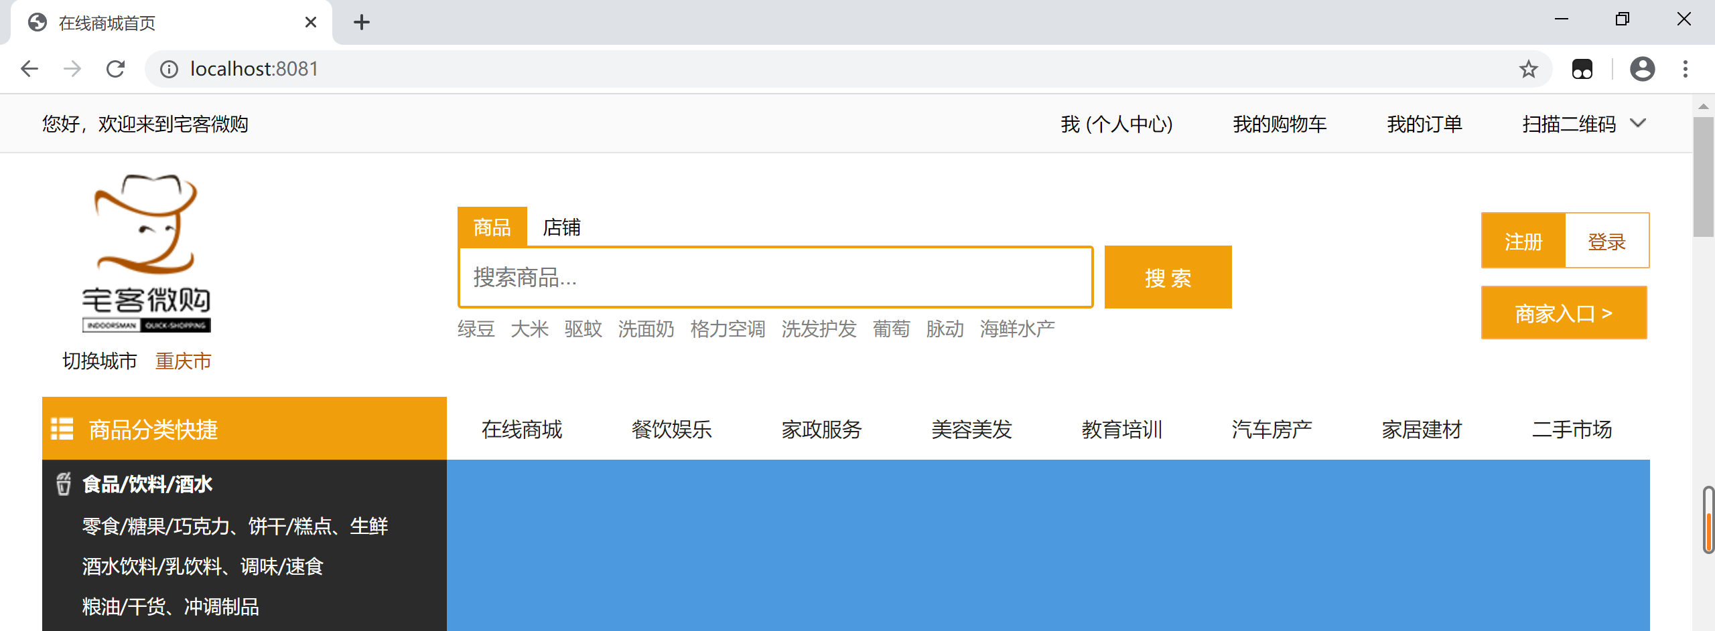Open the 商家入口 merchant entrance
This screenshot has width=1715, height=631.
point(1564,312)
